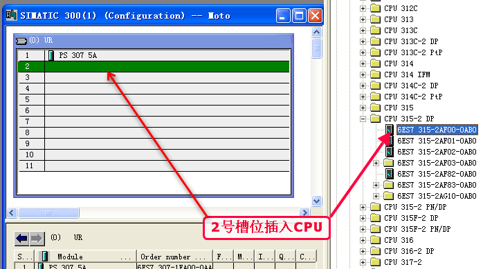This screenshot has height=269, width=492.
Task: Click the horizontal scrollbar left arrow
Action: point(12,213)
